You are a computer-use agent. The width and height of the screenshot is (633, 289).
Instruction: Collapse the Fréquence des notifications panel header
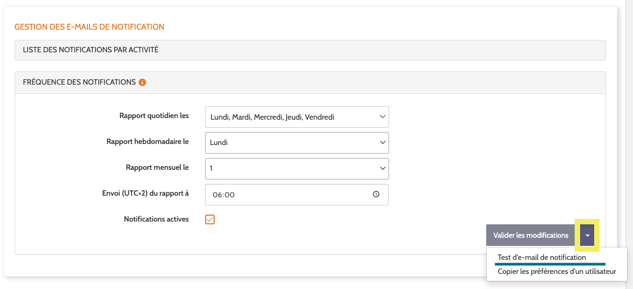pos(310,82)
